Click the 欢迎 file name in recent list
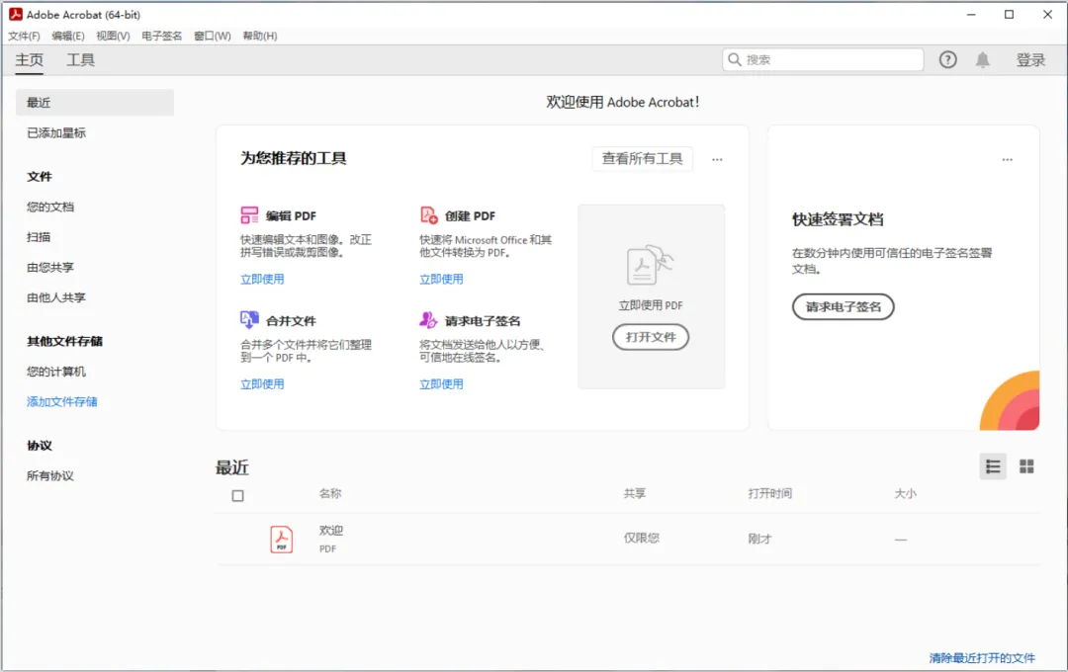The width and height of the screenshot is (1068, 672). tap(331, 531)
